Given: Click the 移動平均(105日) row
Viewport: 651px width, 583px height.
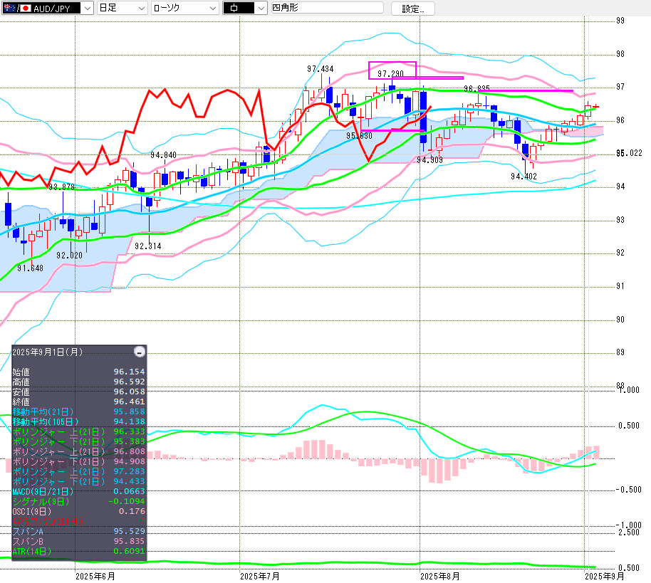Looking at the screenshot, I should coord(79,421).
